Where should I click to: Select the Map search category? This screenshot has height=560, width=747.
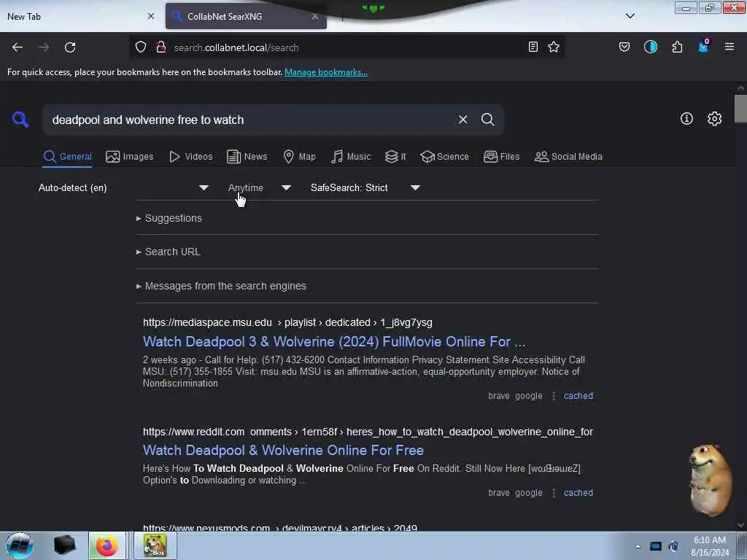click(x=299, y=156)
